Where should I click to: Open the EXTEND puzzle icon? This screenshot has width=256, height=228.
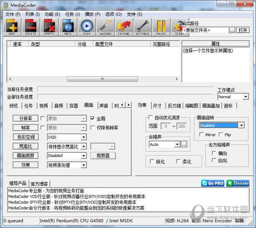click(124, 27)
